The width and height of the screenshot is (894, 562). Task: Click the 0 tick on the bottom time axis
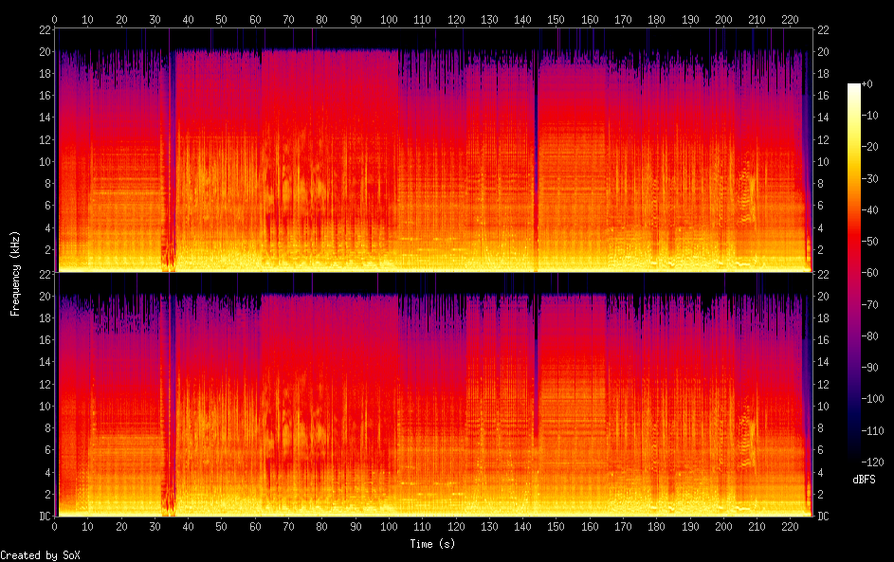click(x=55, y=526)
